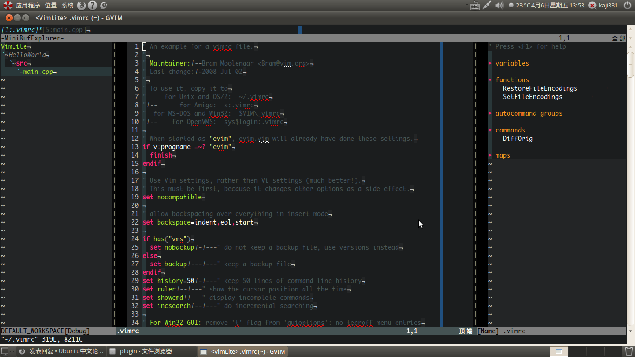Place cursor on 'set backspace=indent,eol,start' line
The image size is (635, 357).
click(198, 222)
